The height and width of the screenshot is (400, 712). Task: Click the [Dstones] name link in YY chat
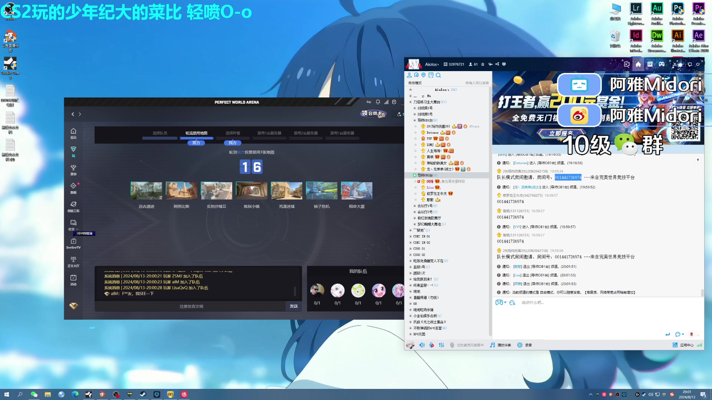pyautogui.click(x=520, y=163)
